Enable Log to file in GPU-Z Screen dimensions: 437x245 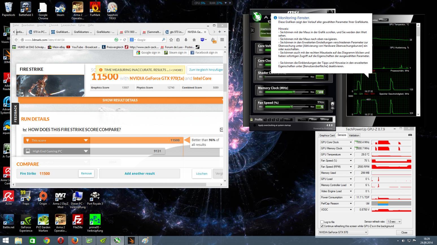(x=322, y=222)
